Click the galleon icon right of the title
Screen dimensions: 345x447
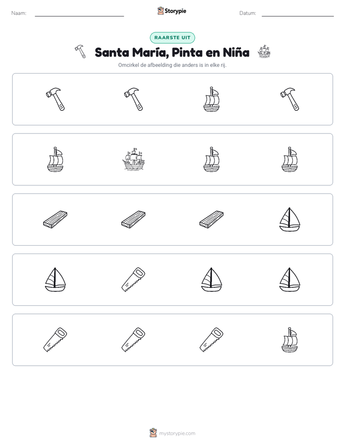pyautogui.click(x=264, y=52)
